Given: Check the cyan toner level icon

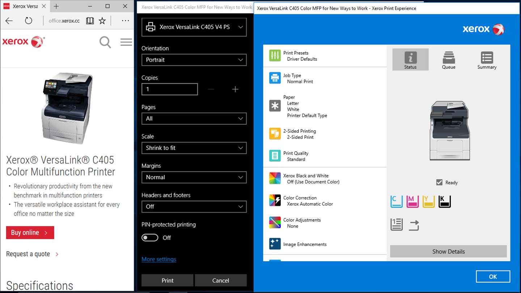Looking at the screenshot, I should [397, 201].
